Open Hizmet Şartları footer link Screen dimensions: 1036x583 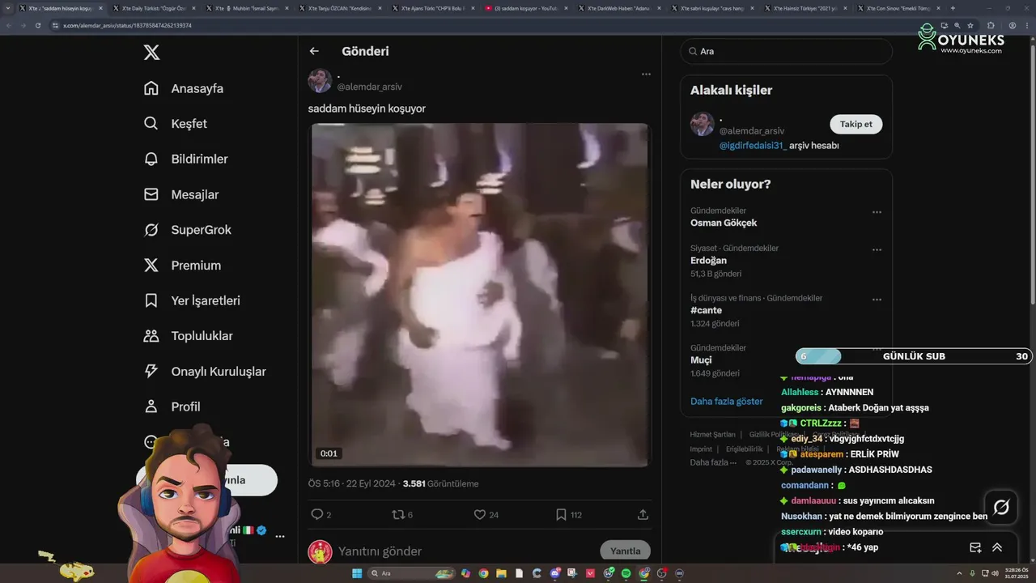[712, 435]
